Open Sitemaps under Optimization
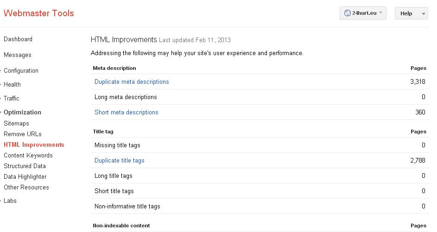The image size is (437, 232). tap(16, 124)
